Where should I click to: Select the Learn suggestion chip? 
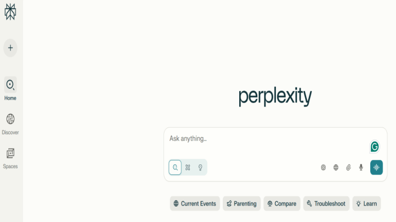coord(367,203)
